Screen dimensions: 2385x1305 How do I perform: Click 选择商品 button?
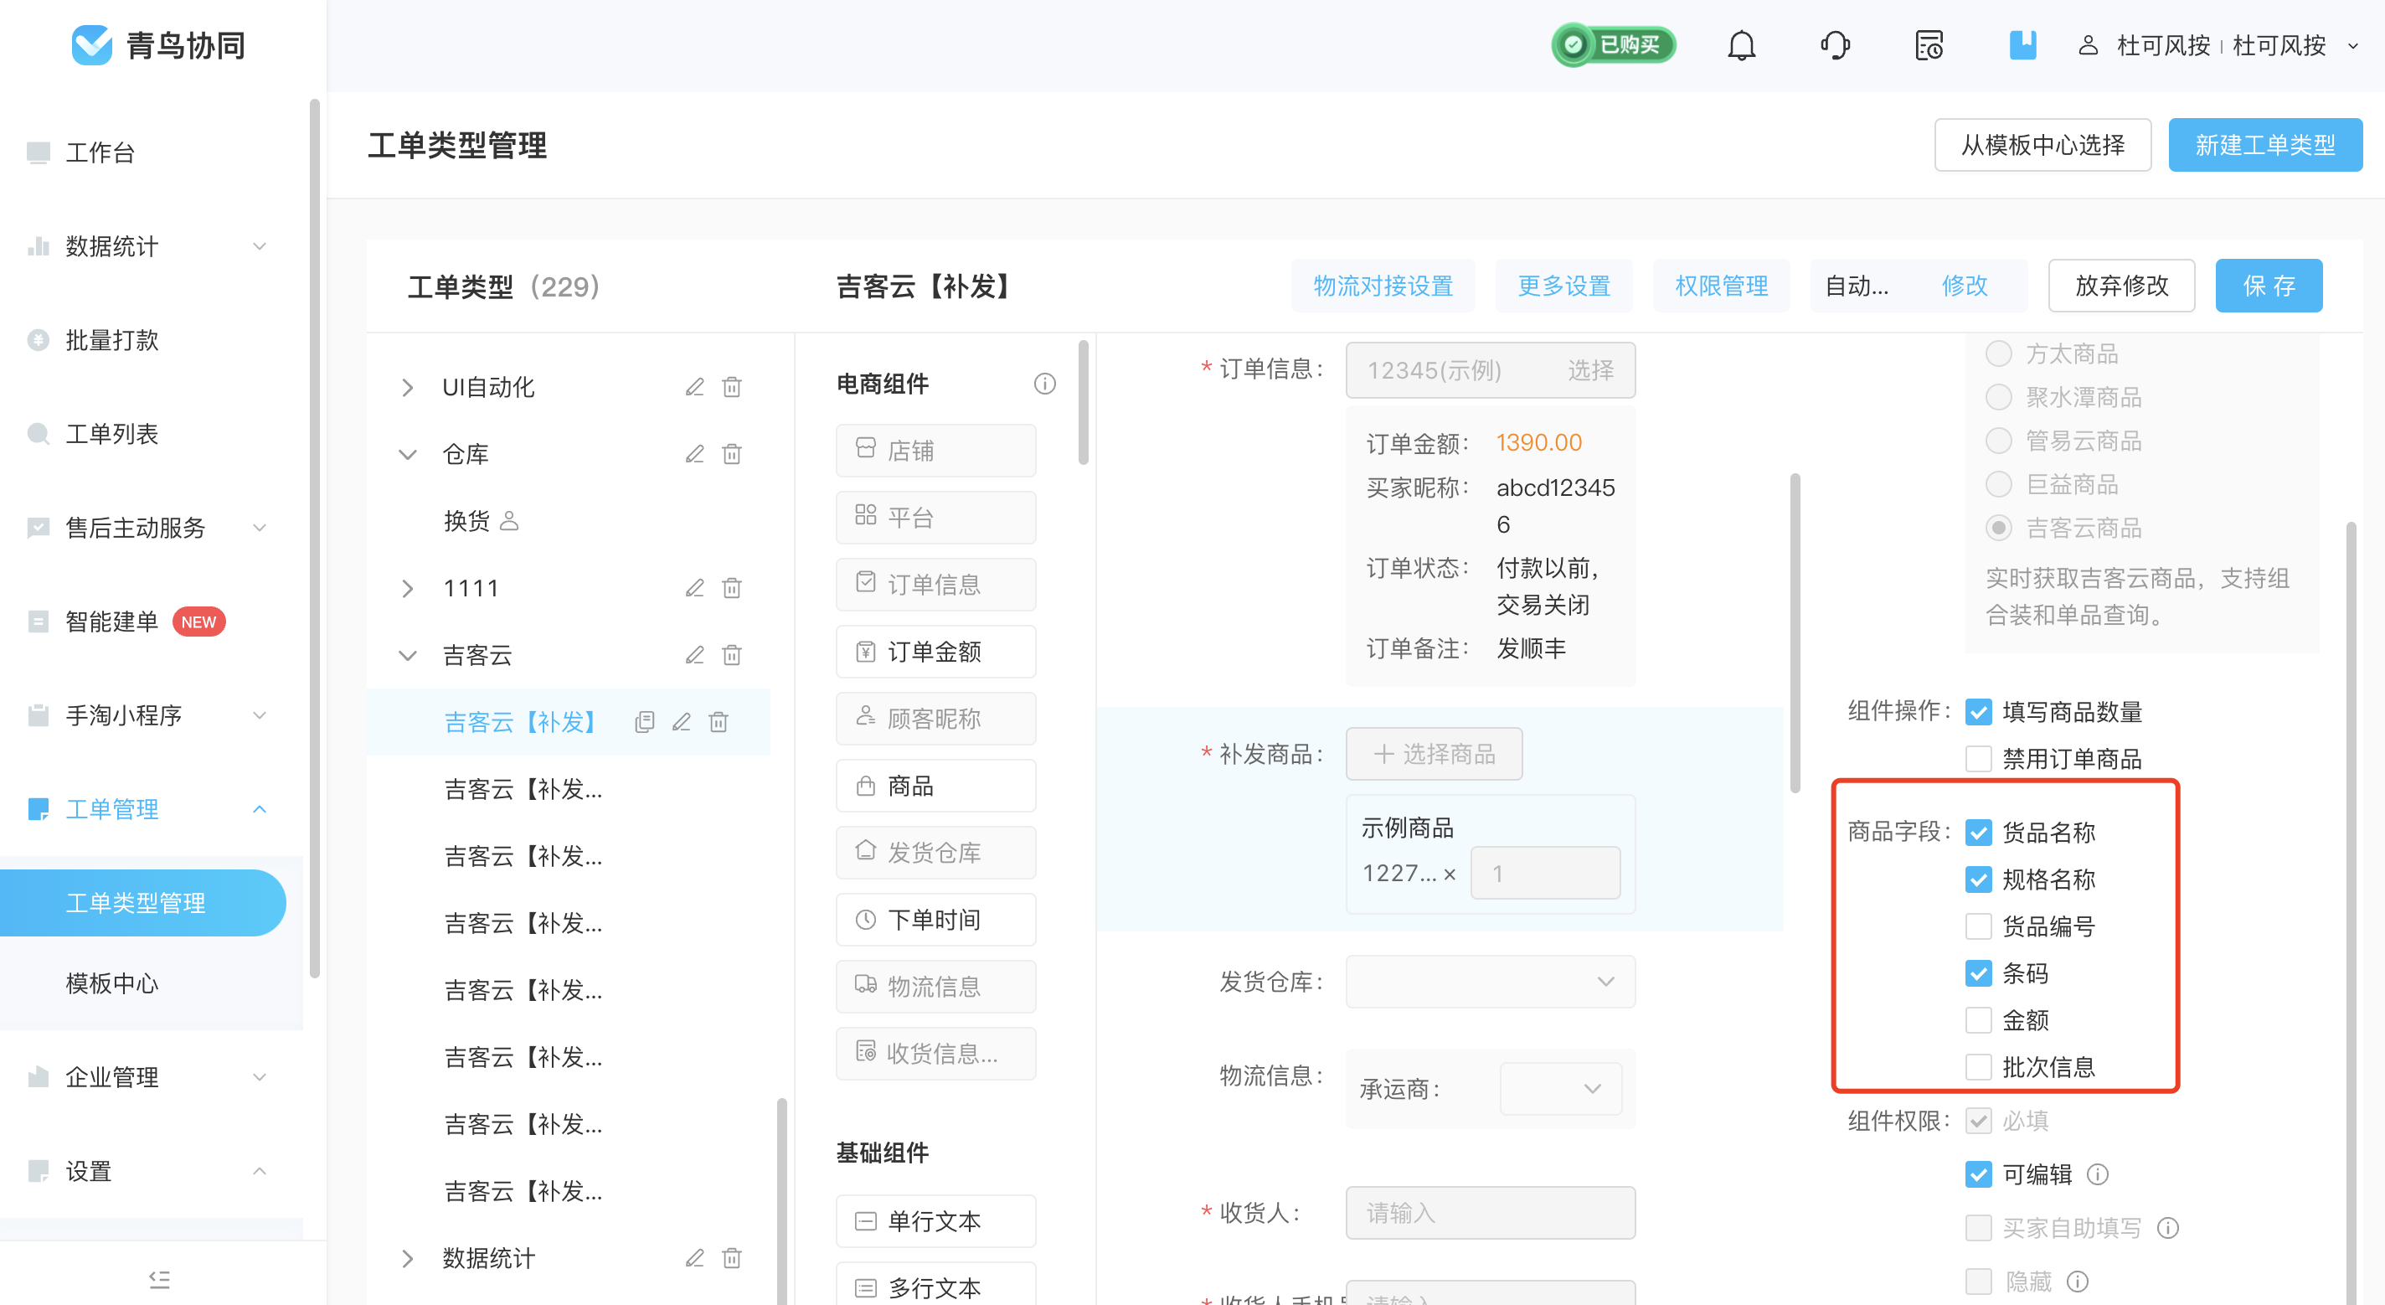pos(1435,754)
